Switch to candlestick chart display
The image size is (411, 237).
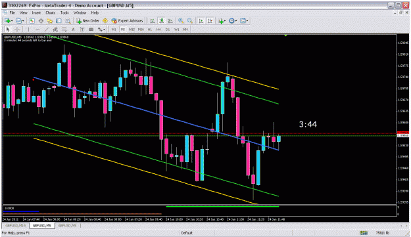point(162,20)
